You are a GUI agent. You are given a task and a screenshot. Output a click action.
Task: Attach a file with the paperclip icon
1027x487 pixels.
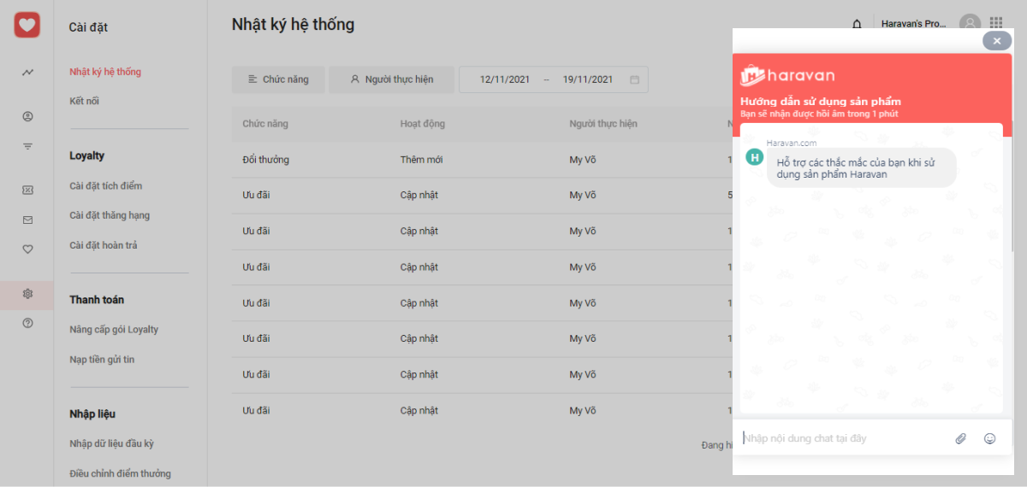tap(961, 438)
